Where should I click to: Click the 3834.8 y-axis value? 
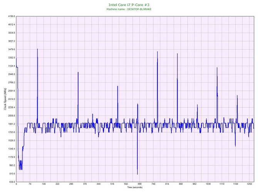pos(12,33)
